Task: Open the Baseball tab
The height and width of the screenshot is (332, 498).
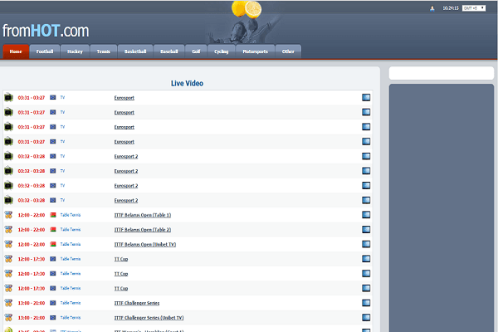Action: coord(169,51)
